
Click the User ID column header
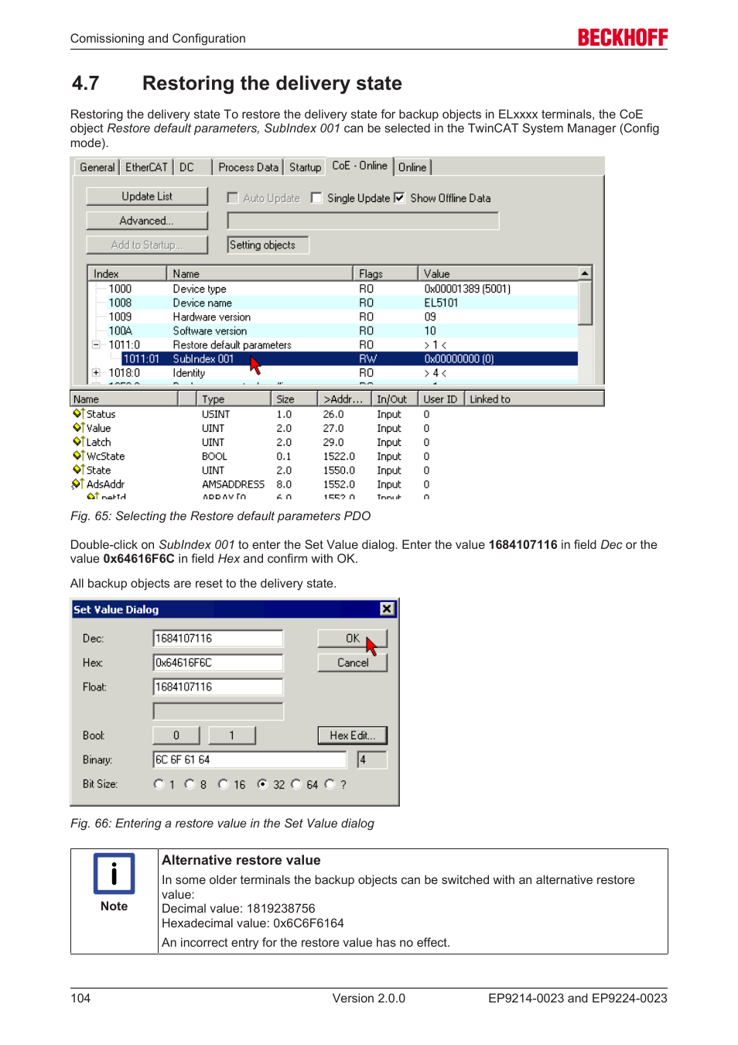point(441,399)
